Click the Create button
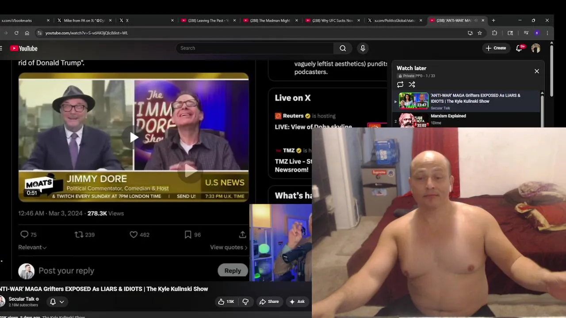Screen dimensions: 566x318 point(496,48)
